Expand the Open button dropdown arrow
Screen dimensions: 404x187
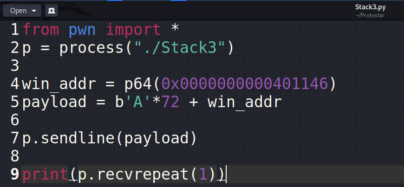coord(34,11)
